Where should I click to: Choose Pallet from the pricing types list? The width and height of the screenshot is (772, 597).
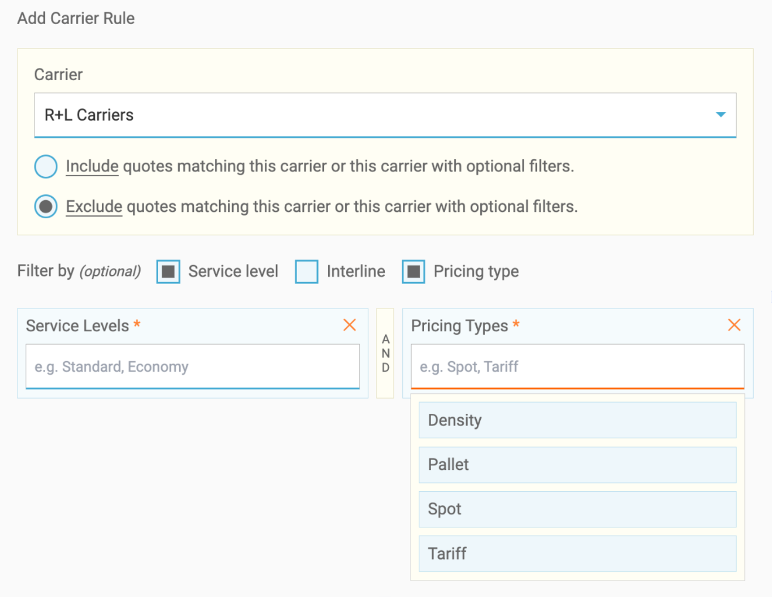[x=577, y=465]
